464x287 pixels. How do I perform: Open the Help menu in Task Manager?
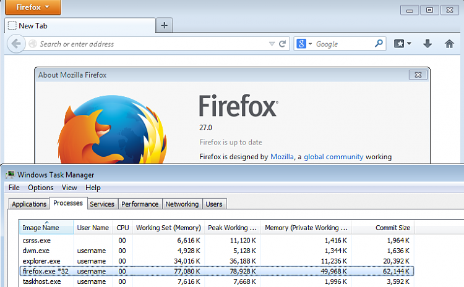coord(93,188)
